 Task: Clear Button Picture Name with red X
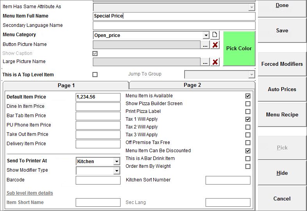coord(215,45)
